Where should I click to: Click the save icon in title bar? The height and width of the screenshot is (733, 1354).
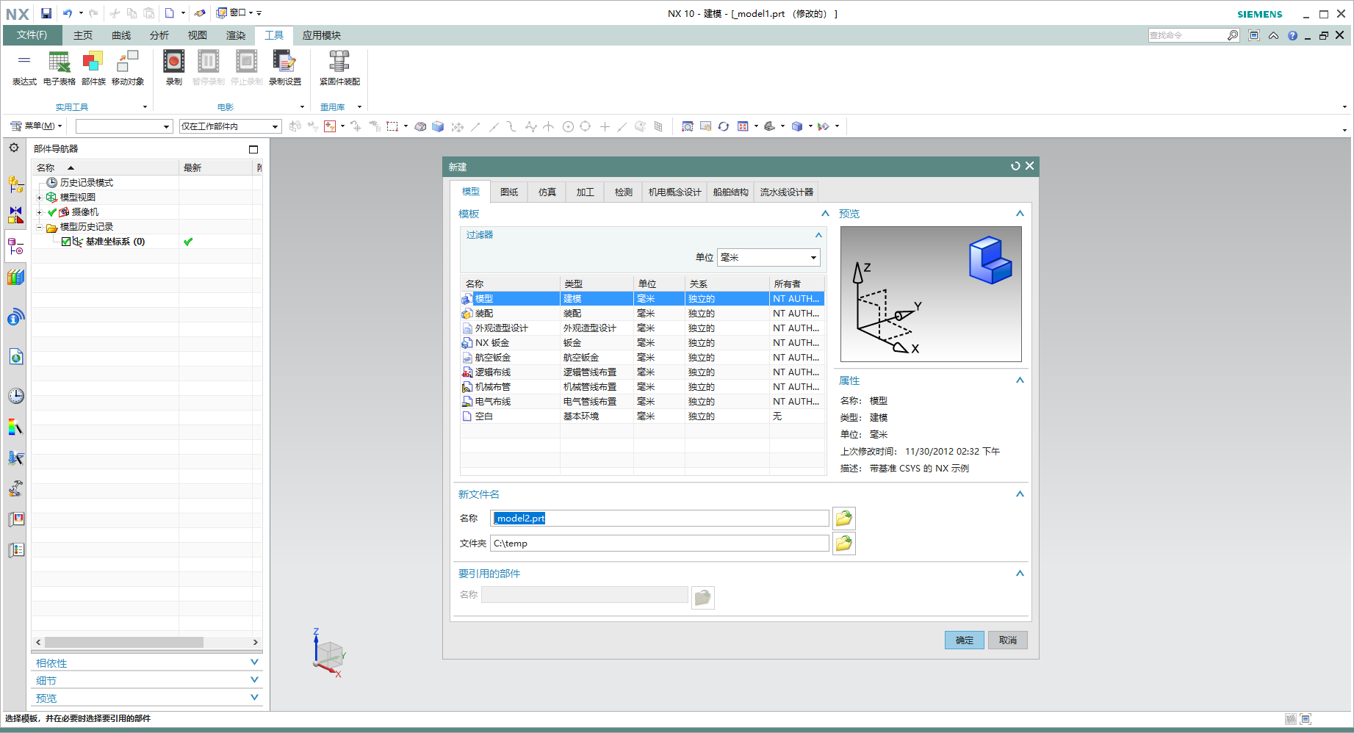coord(46,13)
